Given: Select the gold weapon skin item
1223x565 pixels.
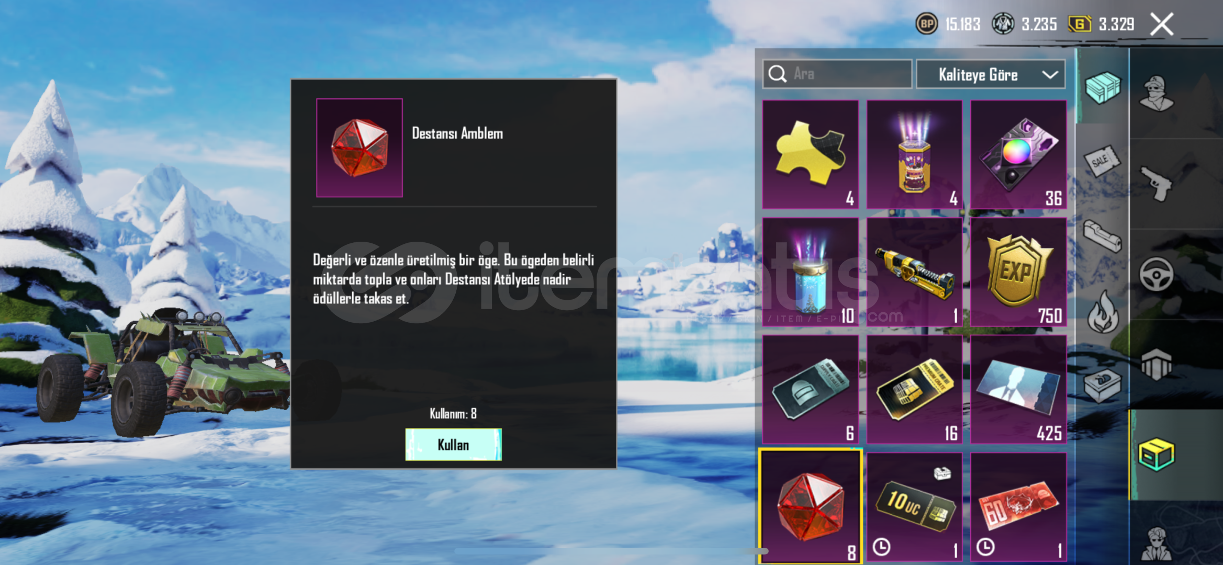Looking at the screenshot, I should (914, 272).
